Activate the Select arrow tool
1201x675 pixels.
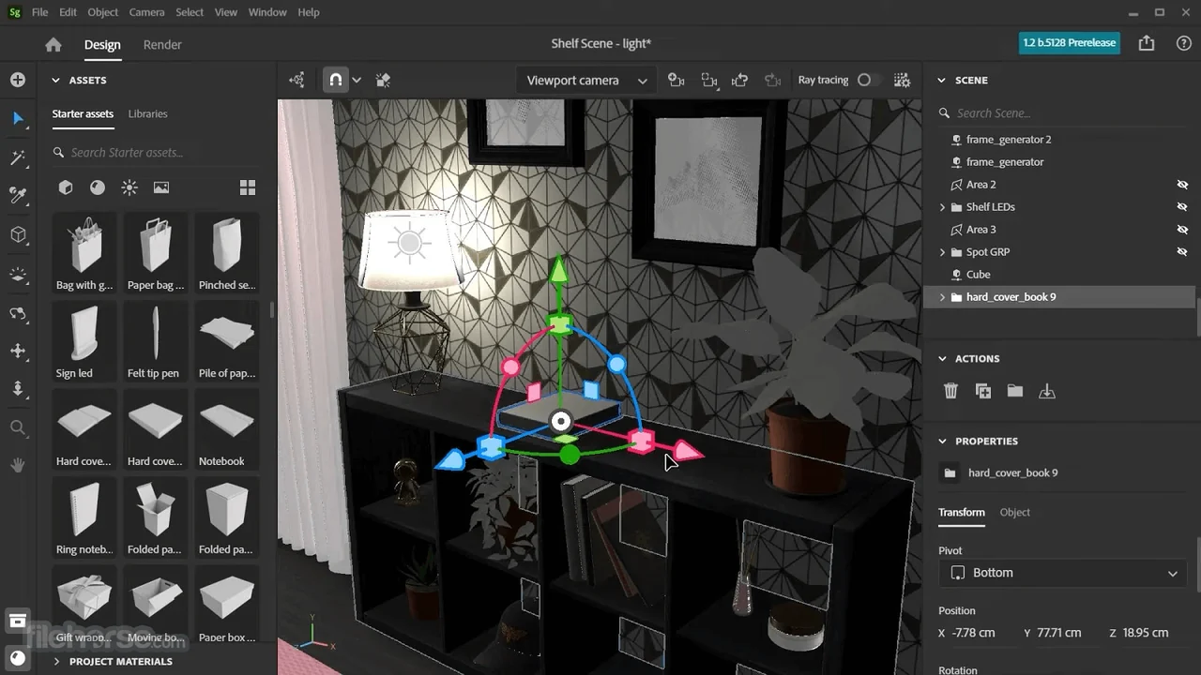coord(18,118)
